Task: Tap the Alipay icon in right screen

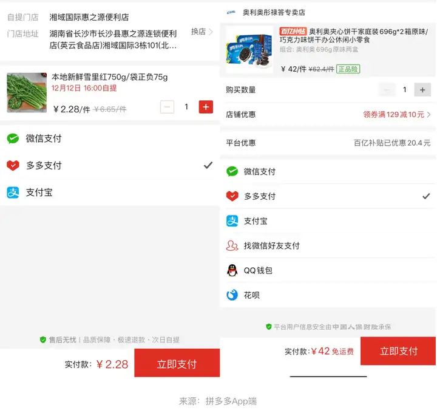Action: click(232, 221)
